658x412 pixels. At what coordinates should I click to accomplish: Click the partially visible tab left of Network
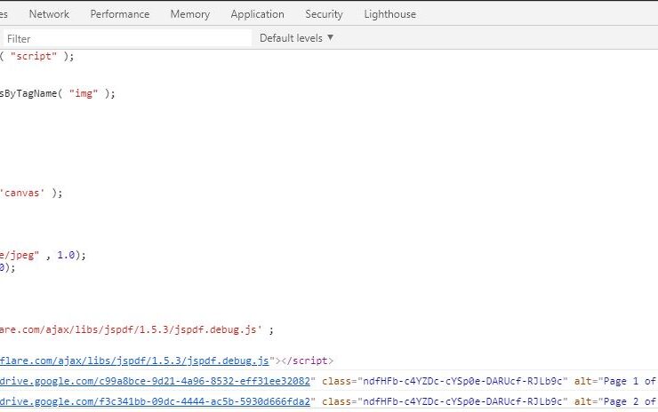pos(5,14)
